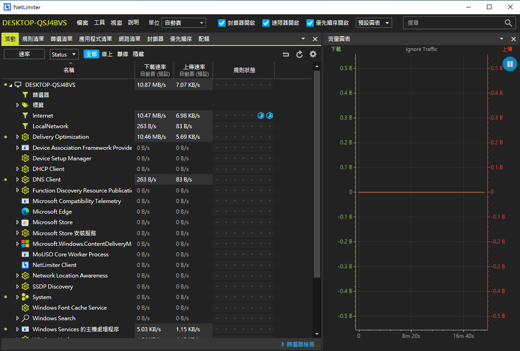Click the LocalNetwork filter funnel icon

tap(25, 126)
